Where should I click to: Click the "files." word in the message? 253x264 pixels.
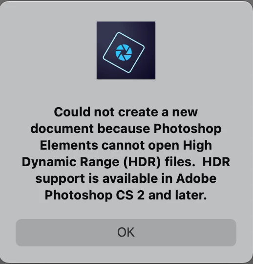point(180,162)
